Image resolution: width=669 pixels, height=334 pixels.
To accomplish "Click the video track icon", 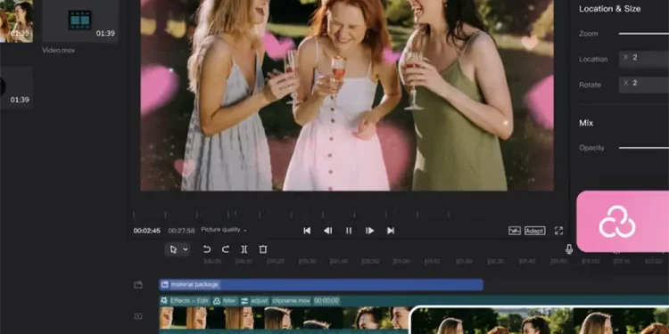I will (137, 316).
